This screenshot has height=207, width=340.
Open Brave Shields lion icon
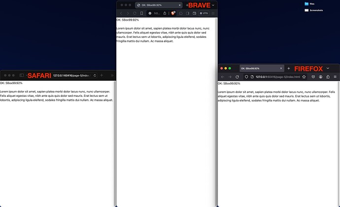(173, 13)
